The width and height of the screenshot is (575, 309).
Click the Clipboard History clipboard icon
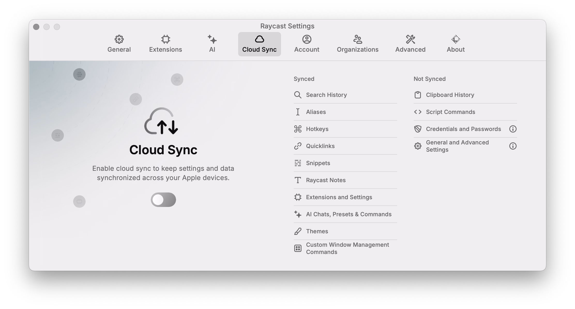point(418,95)
